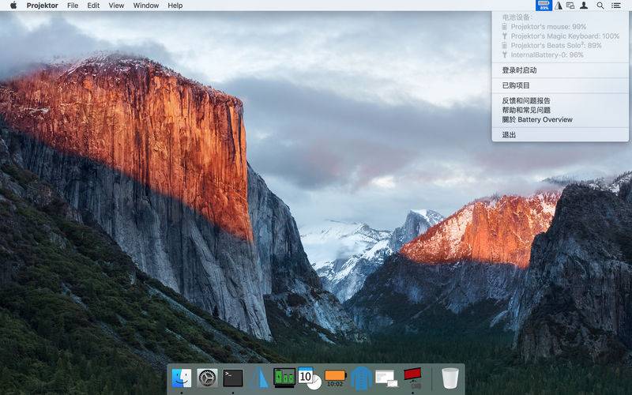Open 關於 Battery Overview entry
This screenshot has height=395, width=632.
coord(560,120)
